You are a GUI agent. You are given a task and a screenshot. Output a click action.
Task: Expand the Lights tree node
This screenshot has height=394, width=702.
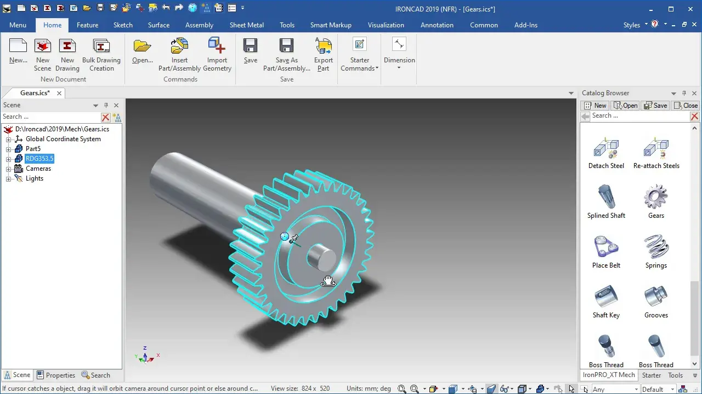[x=9, y=178]
